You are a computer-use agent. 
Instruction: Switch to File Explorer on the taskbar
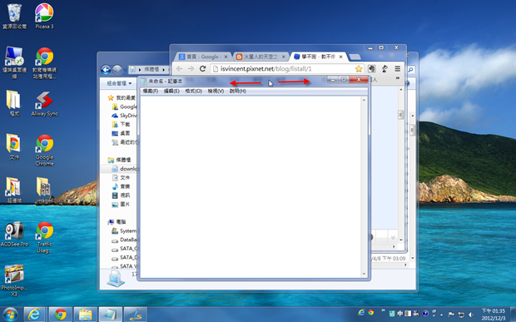coord(85,315)
